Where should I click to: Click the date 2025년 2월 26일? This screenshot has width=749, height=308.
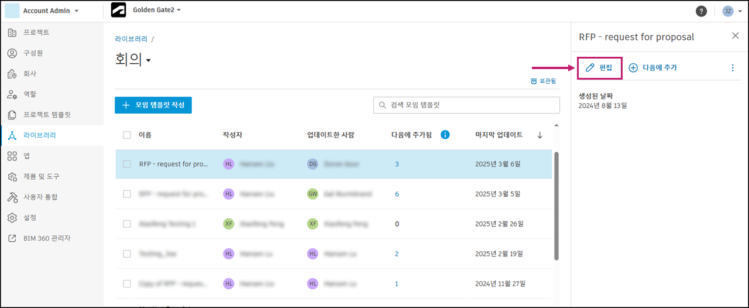500,224
